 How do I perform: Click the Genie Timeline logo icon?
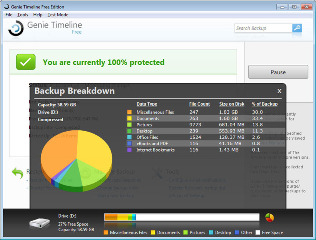pos(16,28)
